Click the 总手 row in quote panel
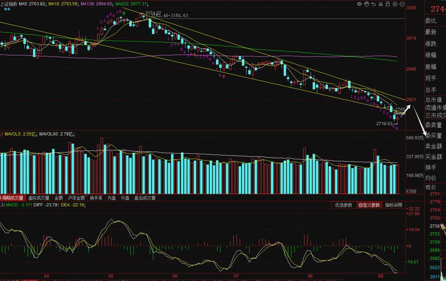Screen dimensions: 446x281 tap(431, 89)
